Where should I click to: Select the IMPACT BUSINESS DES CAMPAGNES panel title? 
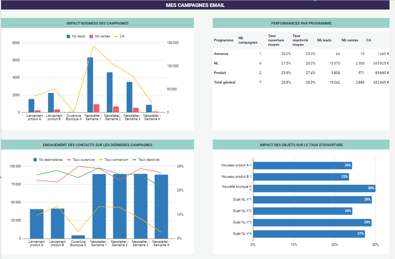[x=98, y=23]
